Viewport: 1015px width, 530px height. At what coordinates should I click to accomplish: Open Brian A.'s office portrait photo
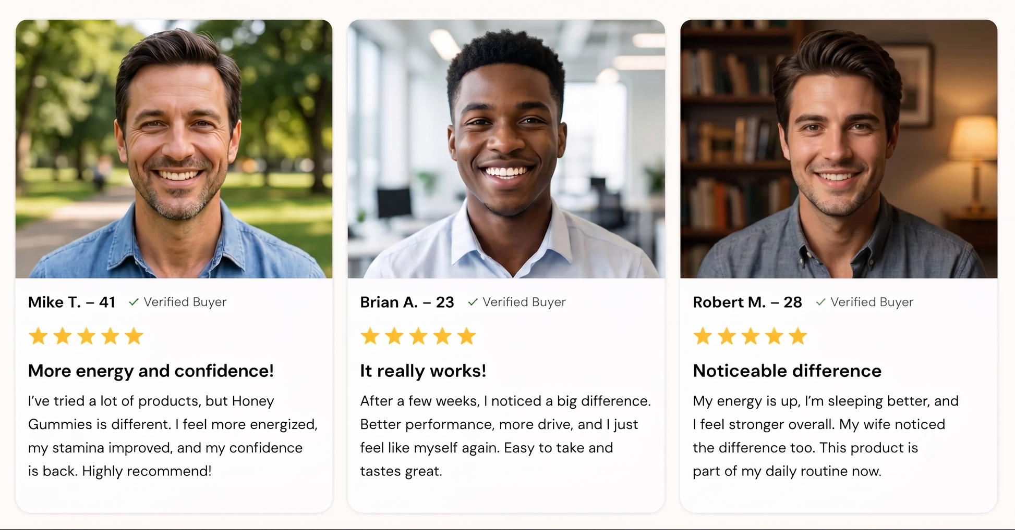(506, 149)
